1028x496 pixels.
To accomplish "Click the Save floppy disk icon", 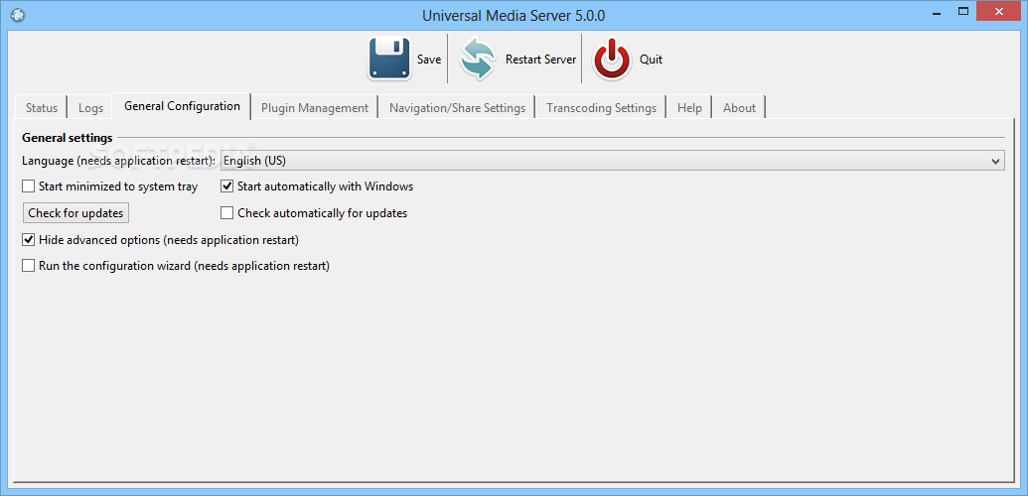I will [x=389, y=59].
